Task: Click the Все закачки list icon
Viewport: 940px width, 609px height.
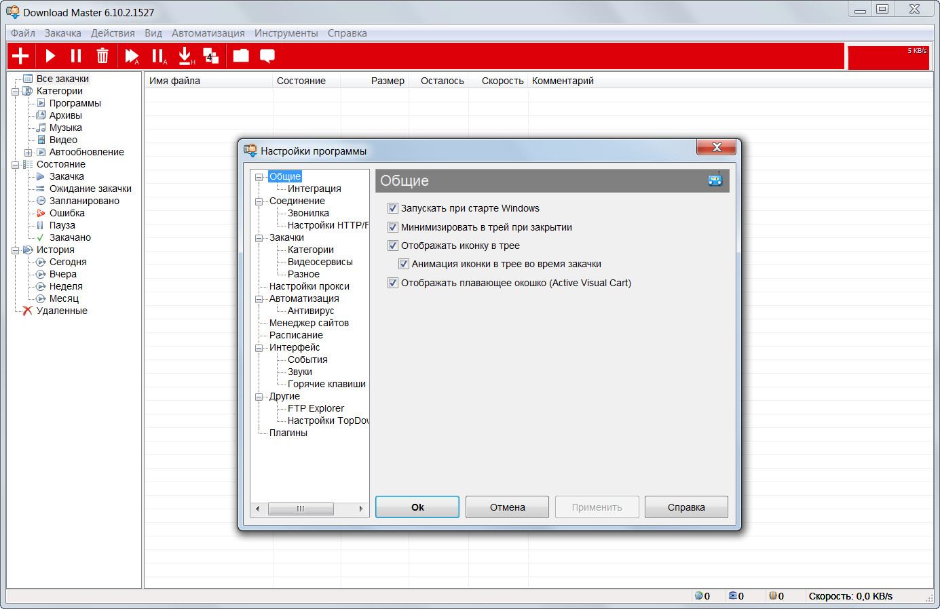Action: [x=28, y=79]
